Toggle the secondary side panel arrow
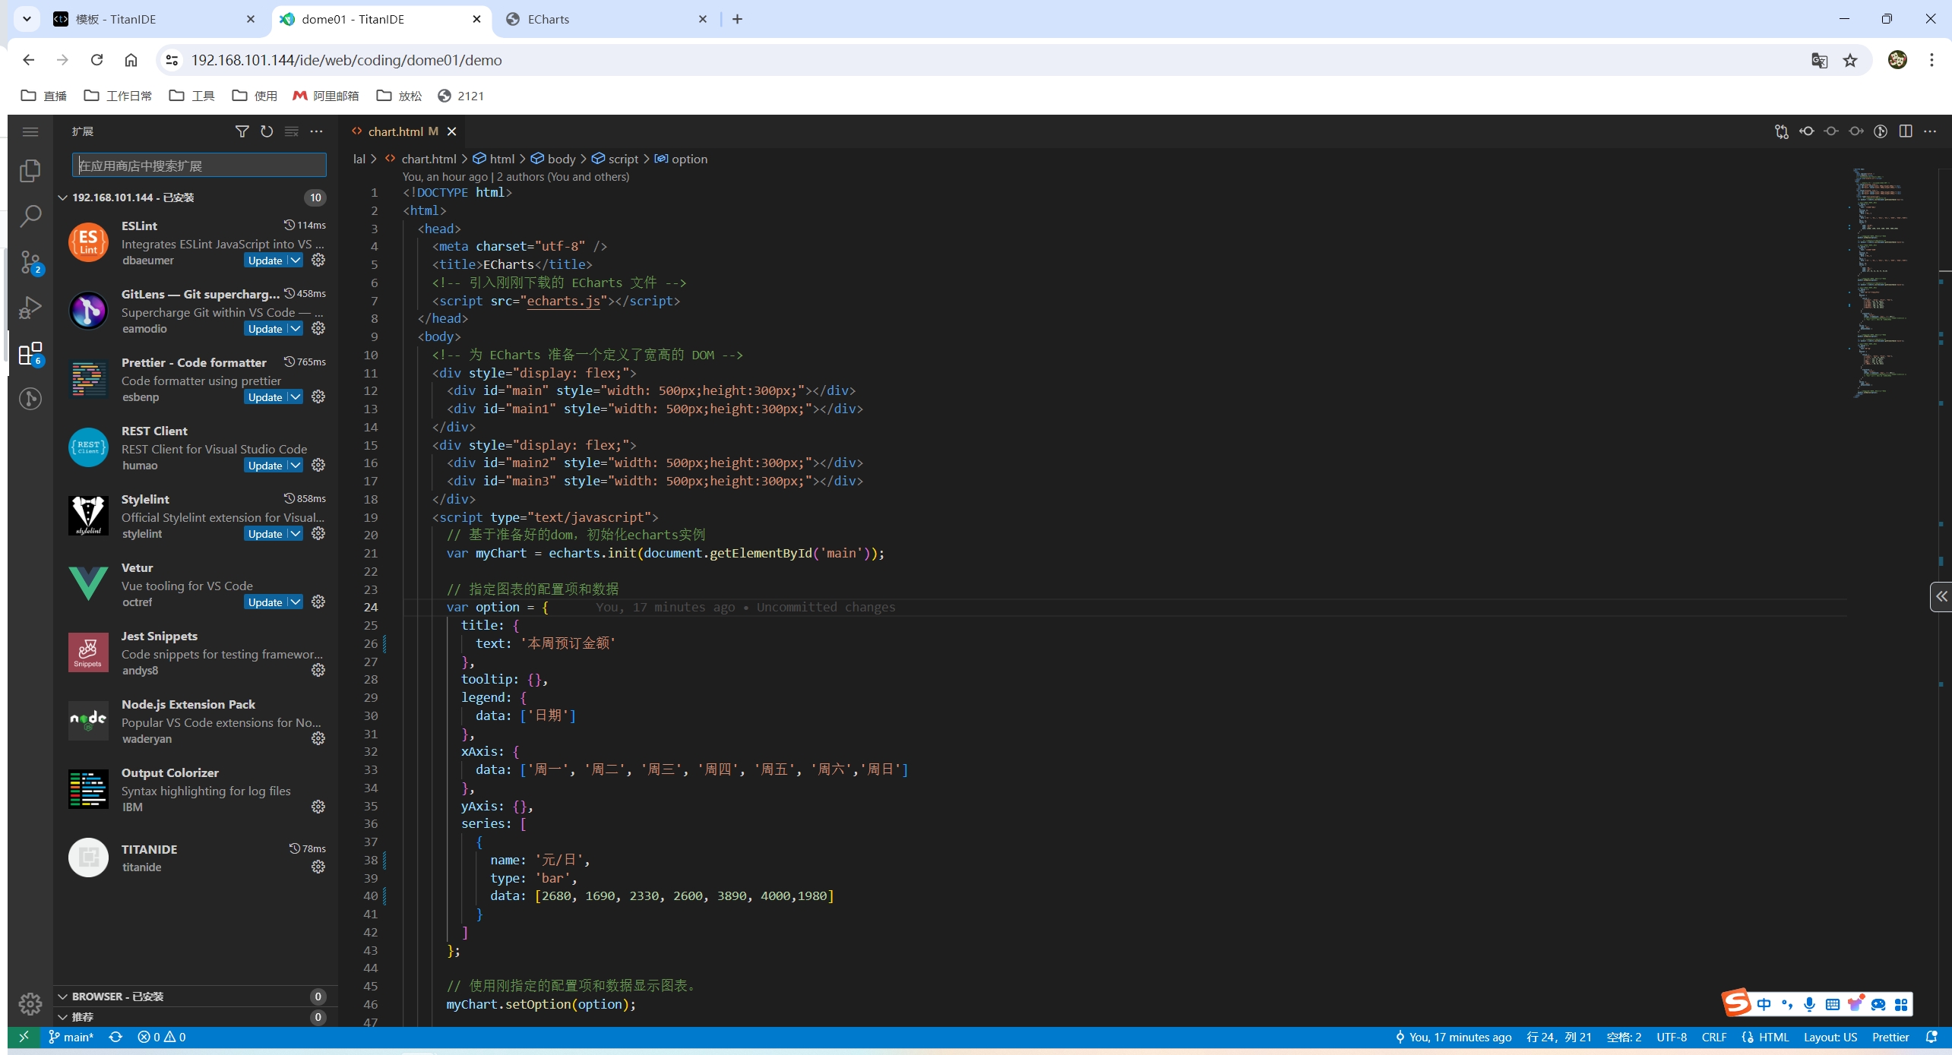This screenshot has height=1055, width=1952. point(1941,597)
